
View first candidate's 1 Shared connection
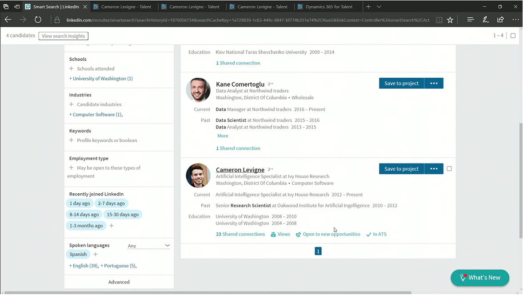[x=238, y=63]
